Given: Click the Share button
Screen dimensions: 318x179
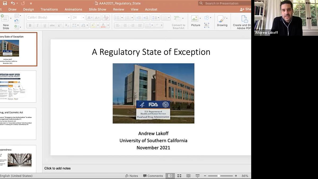Looking at the screenshot, I should (245, 9).
